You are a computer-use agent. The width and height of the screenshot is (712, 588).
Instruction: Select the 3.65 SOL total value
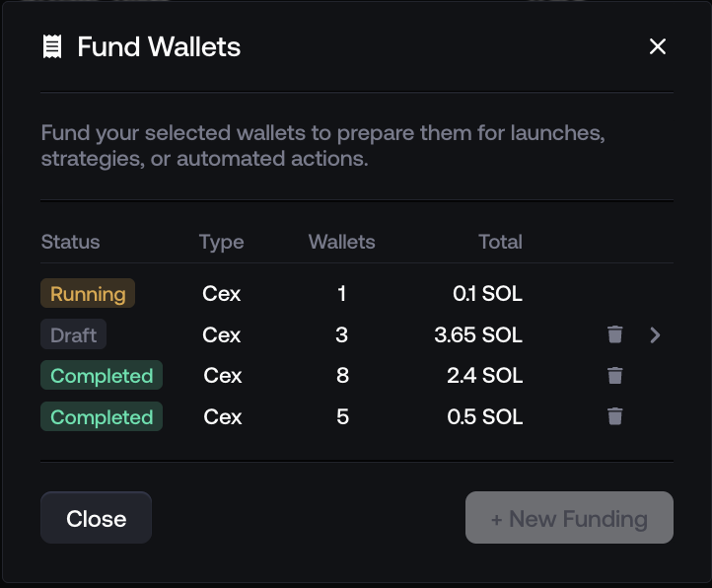point(478,334)
